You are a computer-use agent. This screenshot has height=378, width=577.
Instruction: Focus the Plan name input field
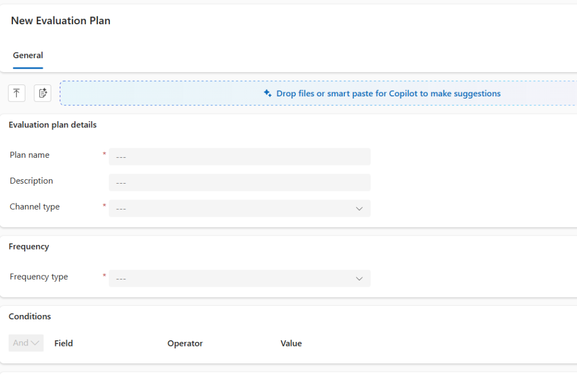pos(239,157)
